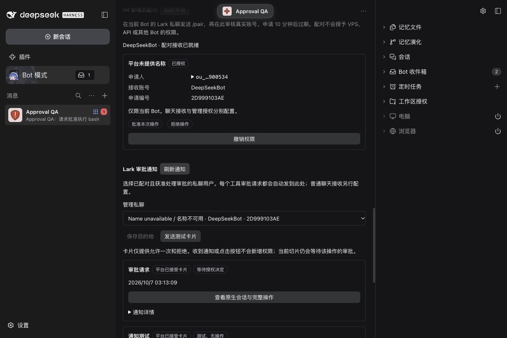Click Approval QA shield avatar
Screen dimensions: 507x338
[x=15, y=115]
